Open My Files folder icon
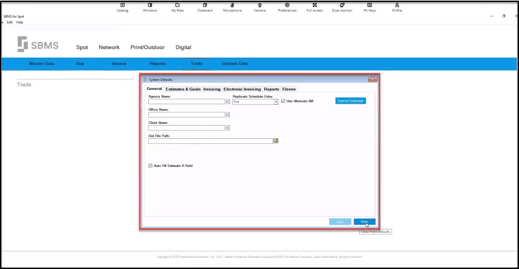This screenshot has width=519, height=269. (x=178, y=5)
